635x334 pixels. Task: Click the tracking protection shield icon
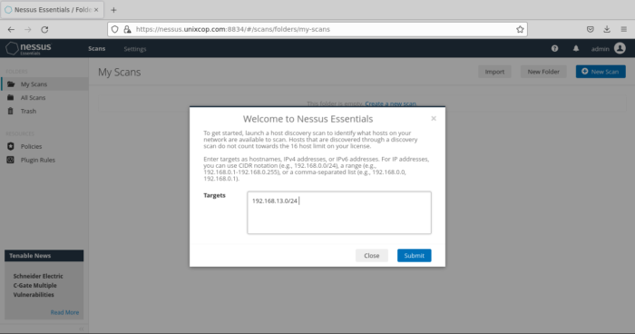click(x=115, y=29)
